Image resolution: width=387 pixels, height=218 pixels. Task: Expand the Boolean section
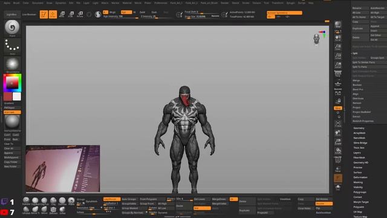pos(357,85)
